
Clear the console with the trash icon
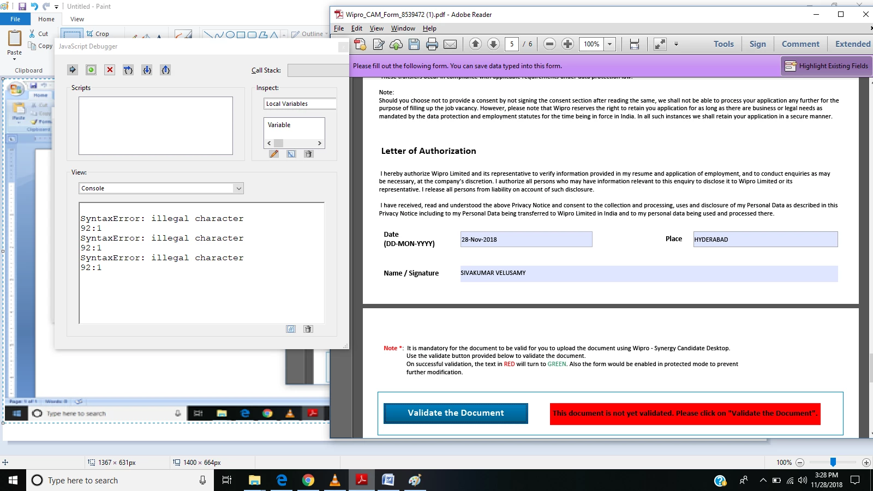pos(308,329)
